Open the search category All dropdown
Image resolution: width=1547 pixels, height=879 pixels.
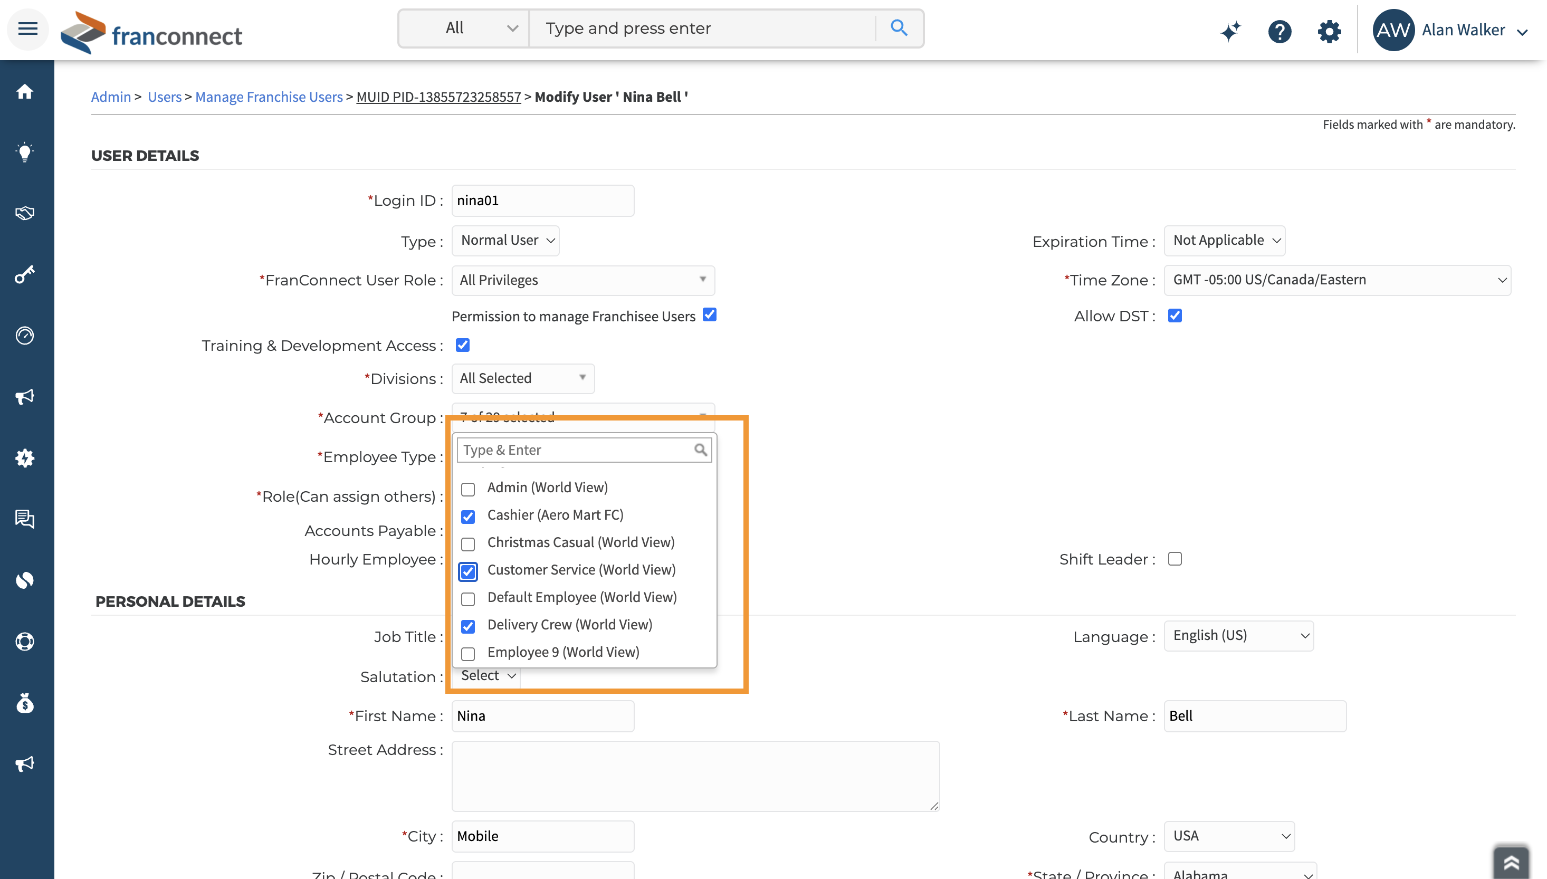(x=464, y=28)
